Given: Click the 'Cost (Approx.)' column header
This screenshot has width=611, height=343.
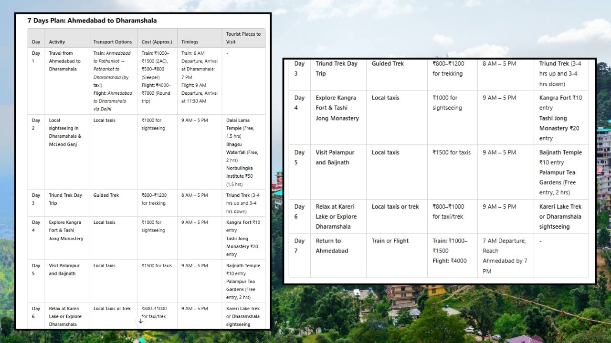Looking at the screenshot, I should point(157,42).
